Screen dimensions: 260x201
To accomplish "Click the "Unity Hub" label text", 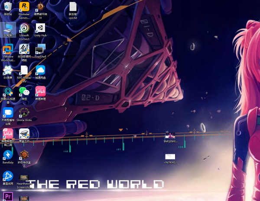I will 40,35.
